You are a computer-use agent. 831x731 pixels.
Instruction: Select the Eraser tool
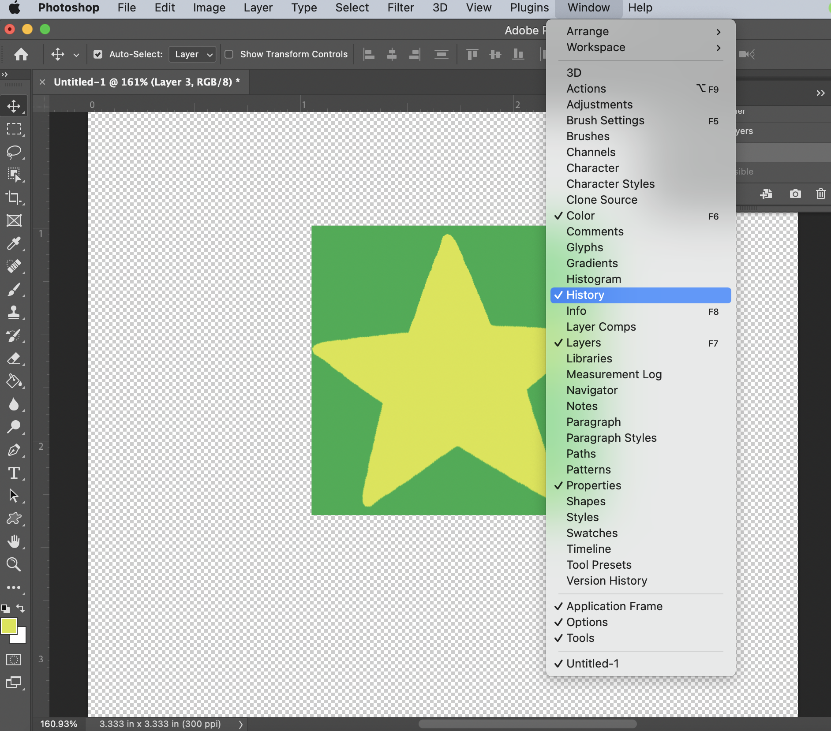coord(14,358)
